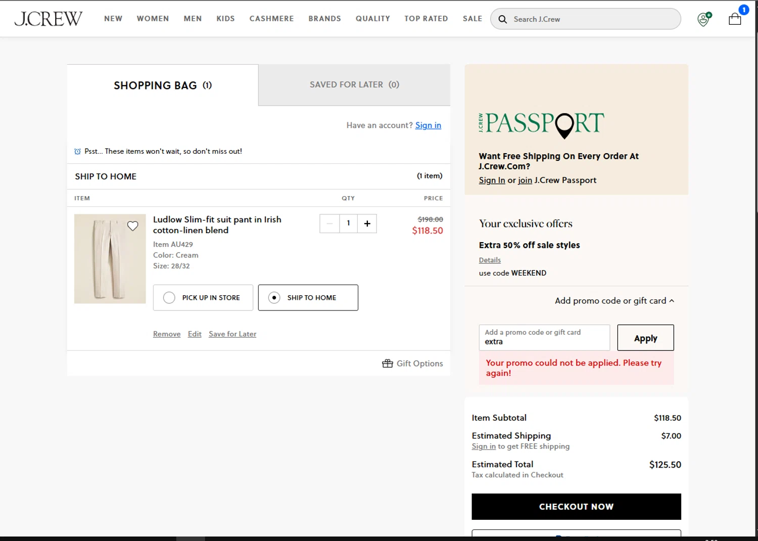
Task: Click the $118.50 sale price
Action: 428,231
